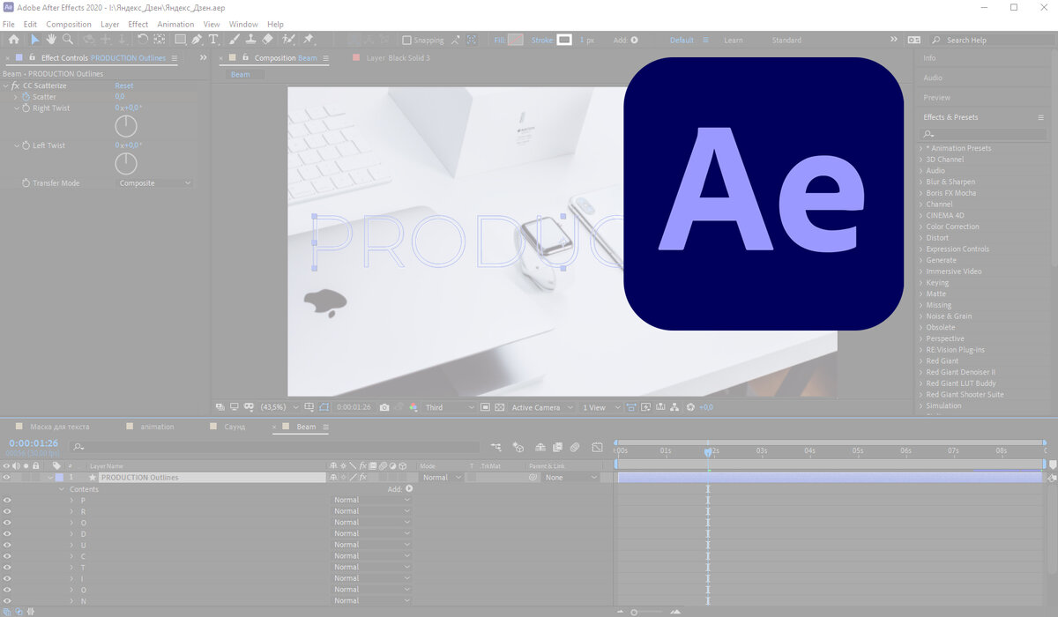Toggle visibility of shape group R
1058x617 pixels.
coord(7,511)
